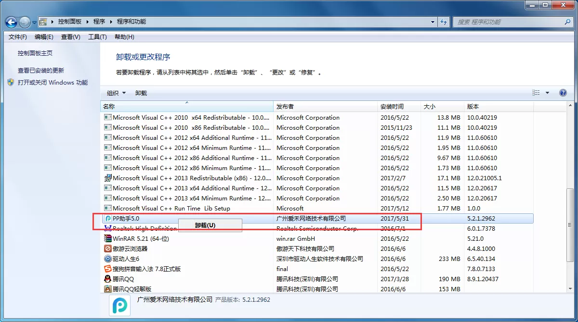Select Visual C++ 2012 x86 Minimum Runtime
This screenshot has width=578, height=322.
tap(192, 168)
